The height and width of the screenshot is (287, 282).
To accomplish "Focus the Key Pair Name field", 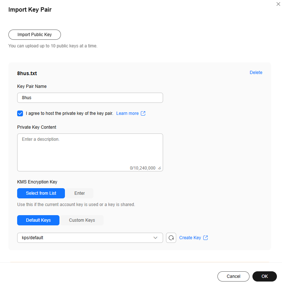I will [x=90, y=98].
